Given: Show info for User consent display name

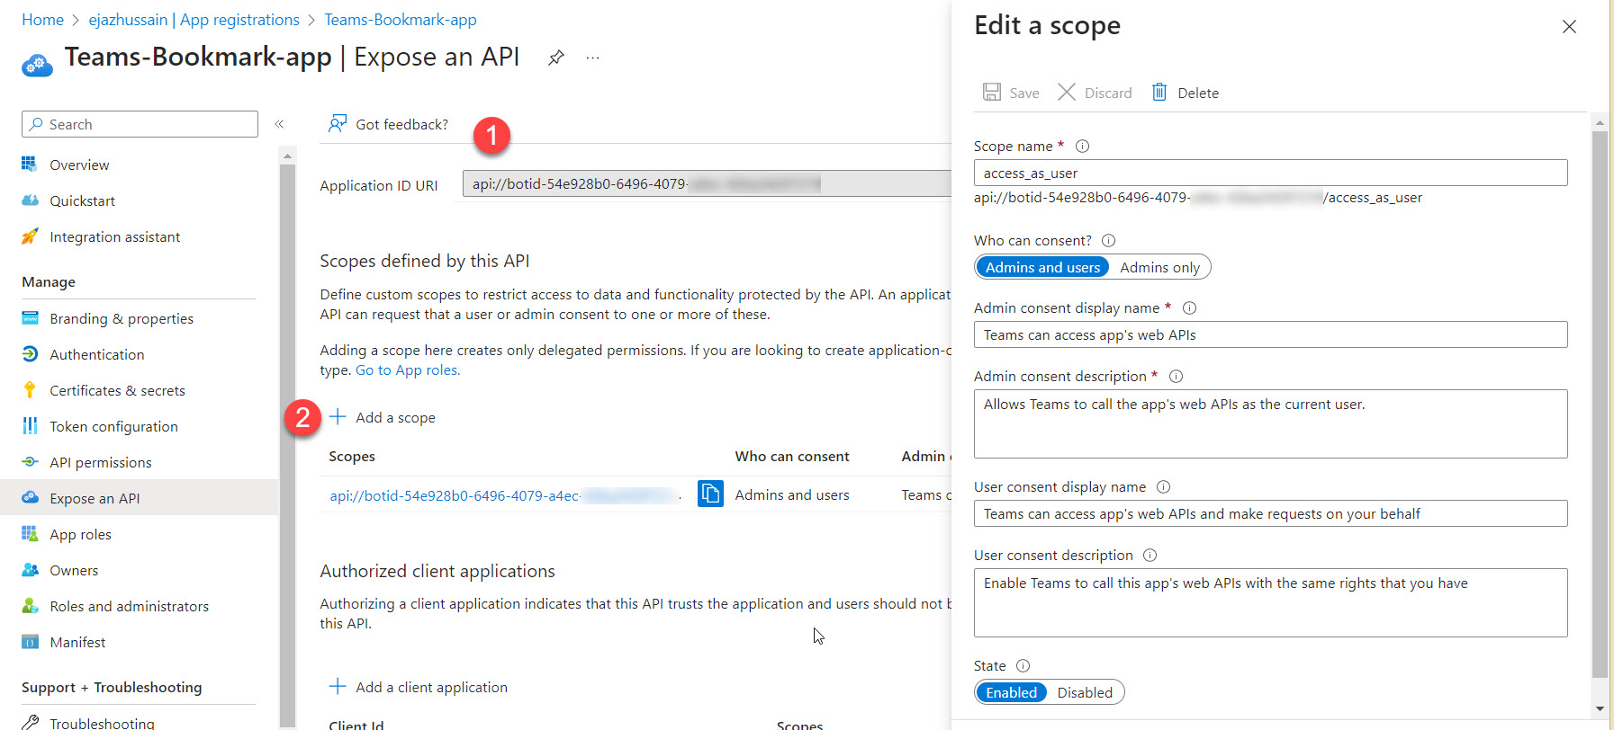Looking at the screenshot, I should coord(1163,486).
